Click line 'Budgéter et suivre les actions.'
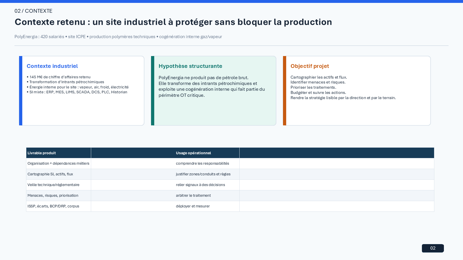463x260 pixels. pos(318,93)
